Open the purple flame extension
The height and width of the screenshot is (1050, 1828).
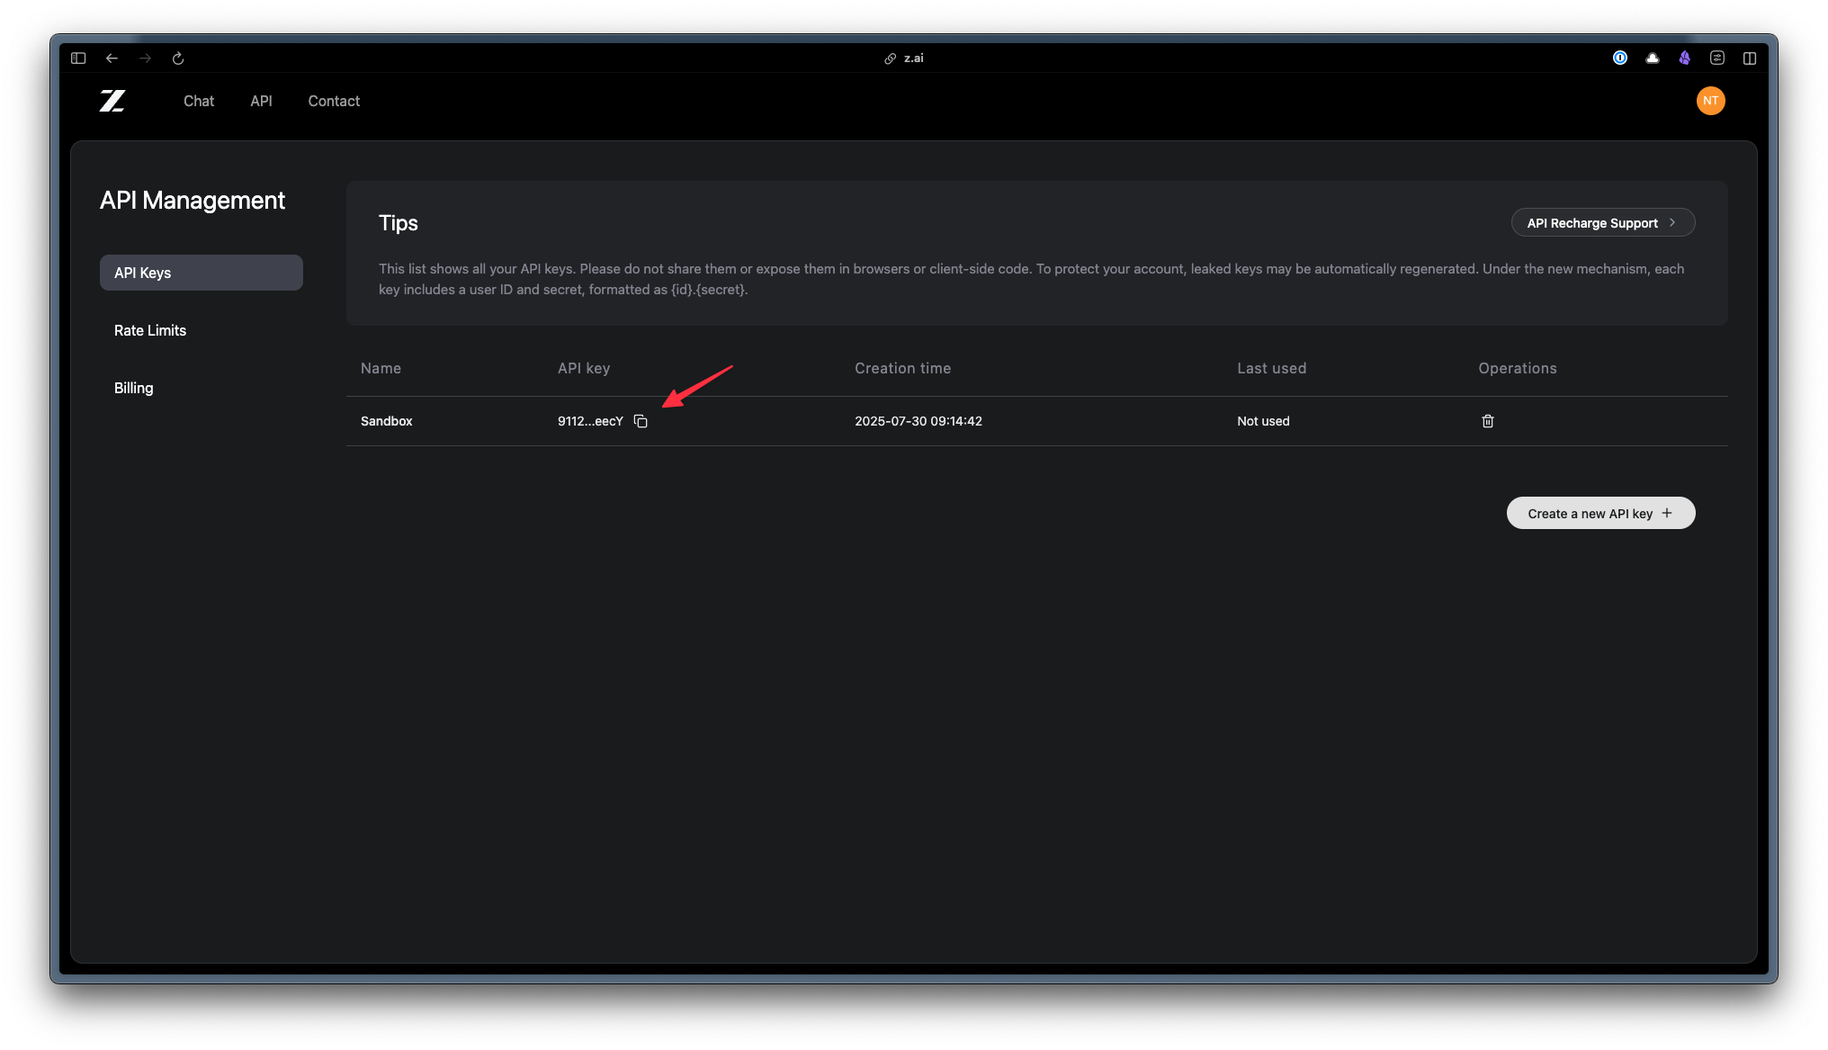click(1685, 58)
